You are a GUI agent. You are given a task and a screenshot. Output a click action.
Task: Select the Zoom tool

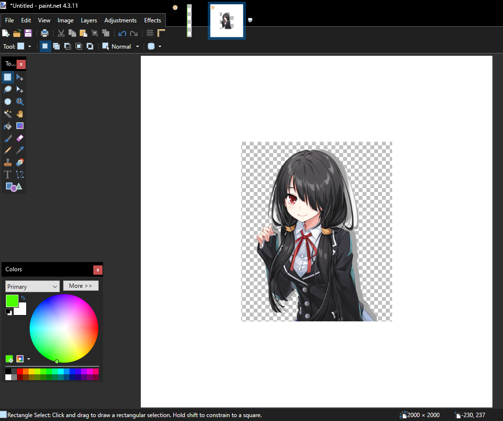click(20, 102)
